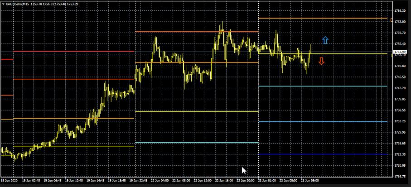Click price scale label 1743.20
The width and height of the screenshot is (411, 187).
(400, 88)
